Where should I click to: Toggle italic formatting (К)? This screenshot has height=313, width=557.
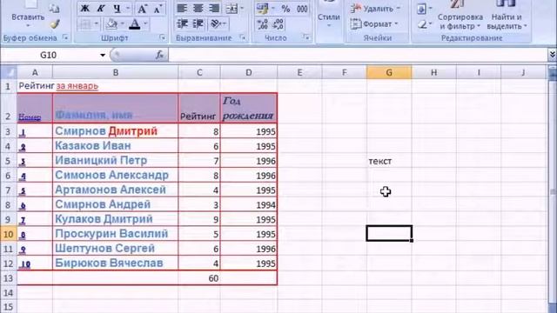101,9
